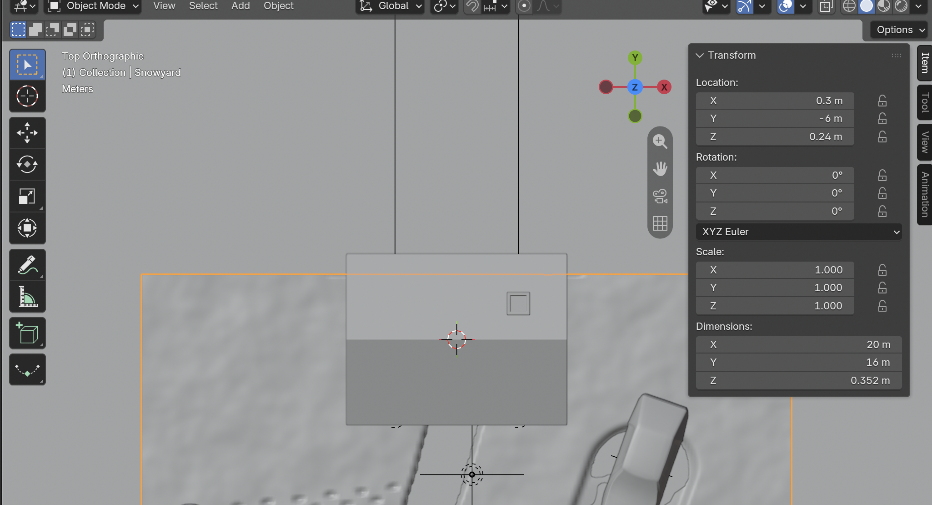This screenshot has width=932, height=505.
Task: Switch to Material Preview shading
Action: tap(884, 6)
